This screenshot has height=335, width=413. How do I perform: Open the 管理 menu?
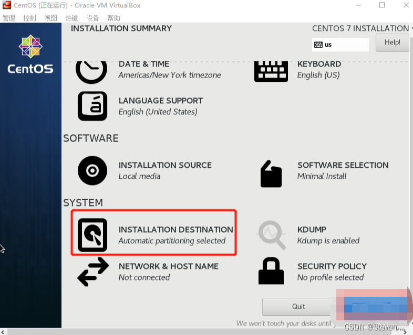(9, 18)
